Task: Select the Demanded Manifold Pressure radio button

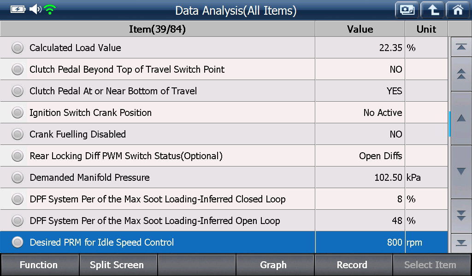Action: [18, 178]
